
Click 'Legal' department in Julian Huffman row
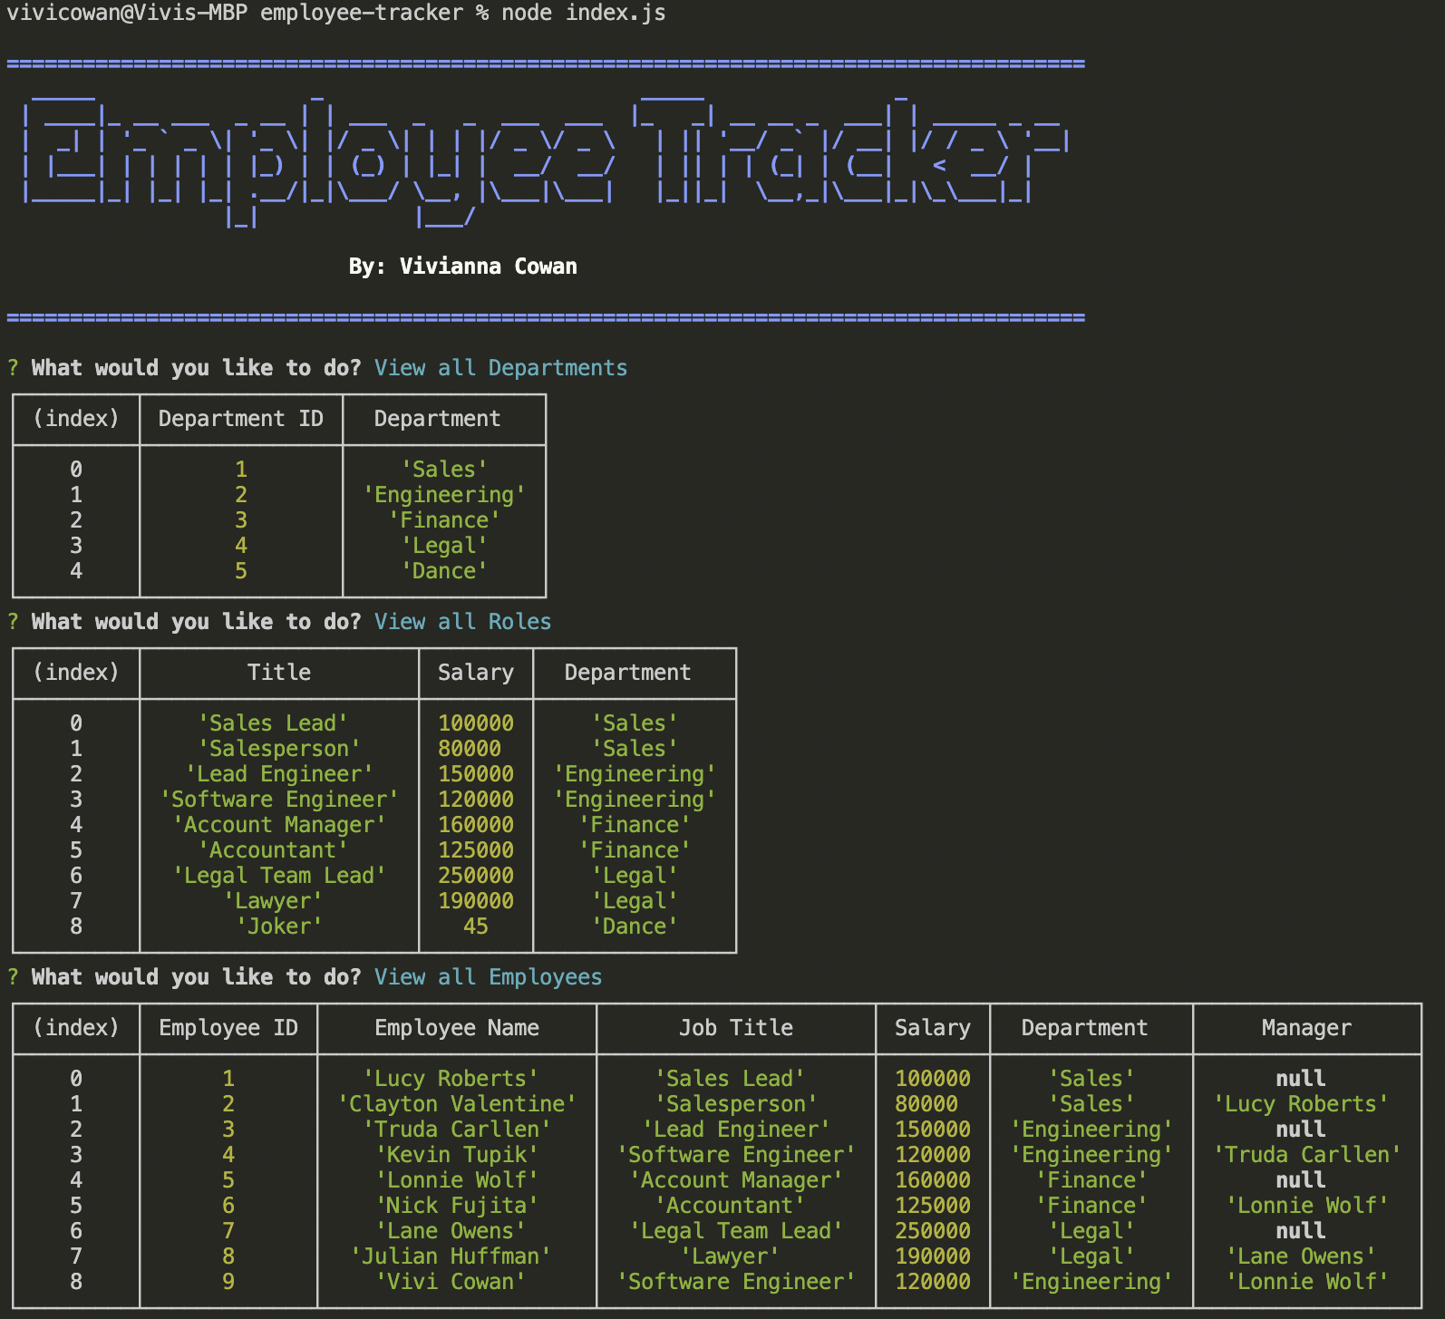tap(1091, 1256)
